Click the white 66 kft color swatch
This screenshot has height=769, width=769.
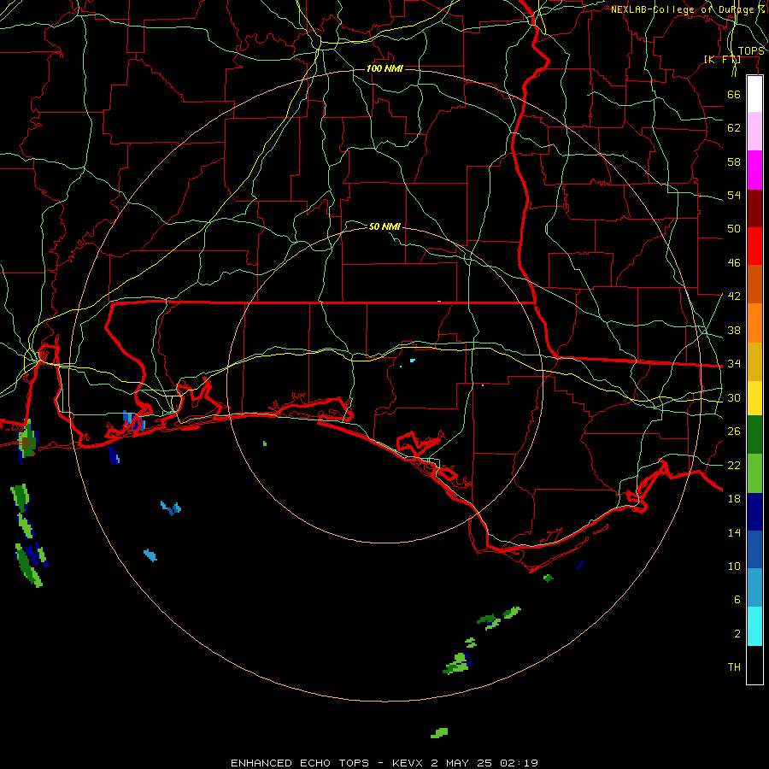click(754, 94)
